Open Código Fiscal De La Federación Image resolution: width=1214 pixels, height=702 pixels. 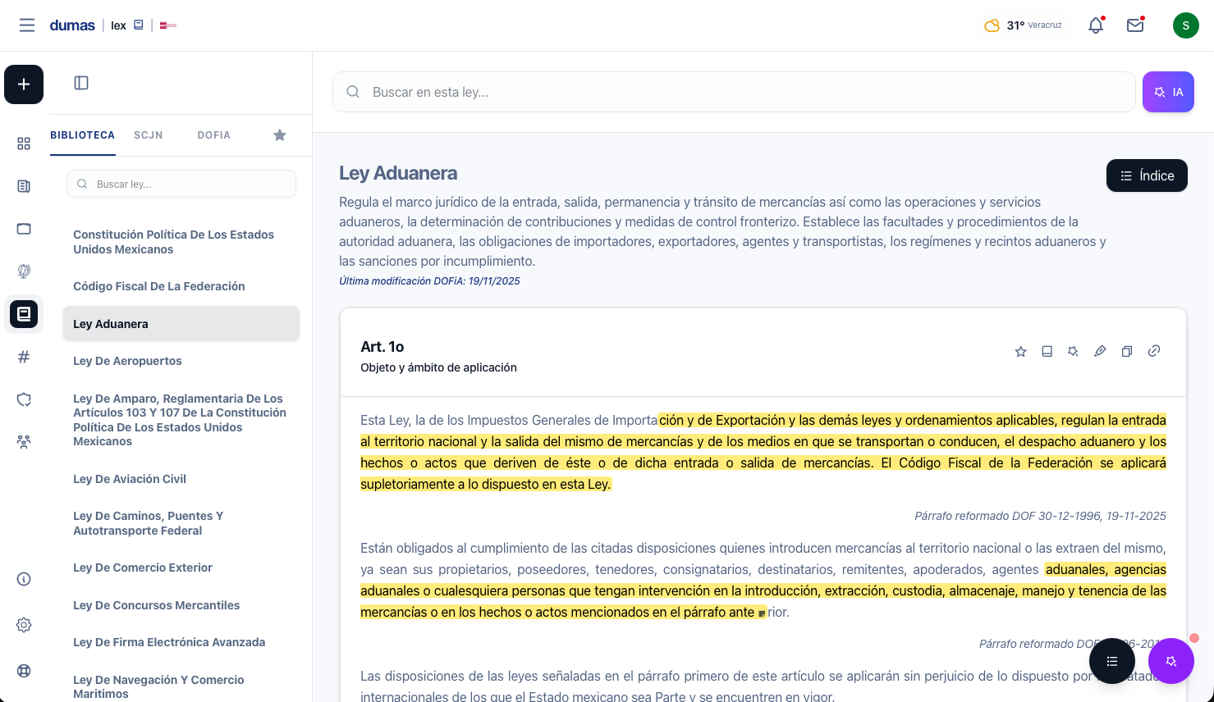(x=181, y=286)
